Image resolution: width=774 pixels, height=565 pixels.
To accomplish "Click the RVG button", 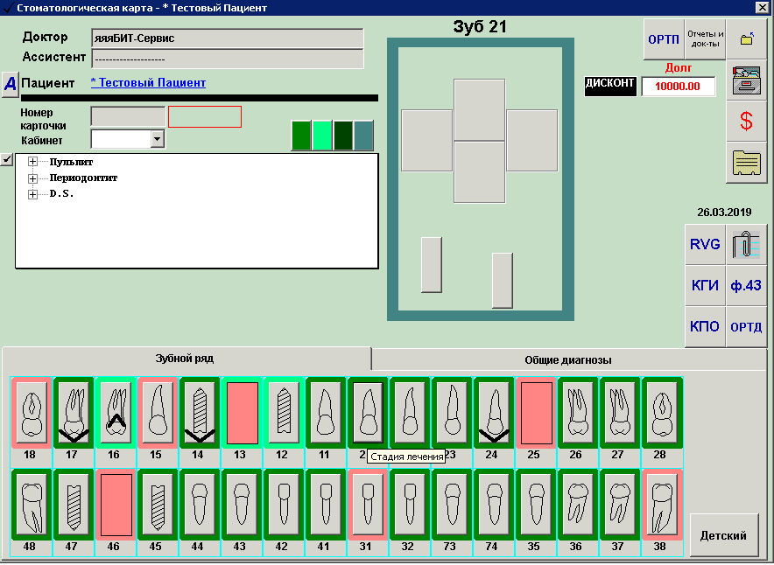I will point(705,244).
